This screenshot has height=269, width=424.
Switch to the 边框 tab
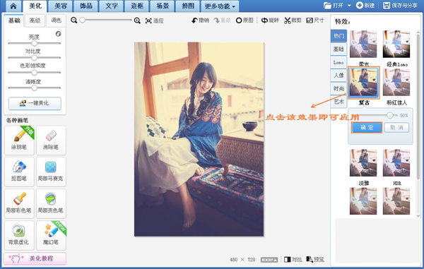click(x=137, y=6)
